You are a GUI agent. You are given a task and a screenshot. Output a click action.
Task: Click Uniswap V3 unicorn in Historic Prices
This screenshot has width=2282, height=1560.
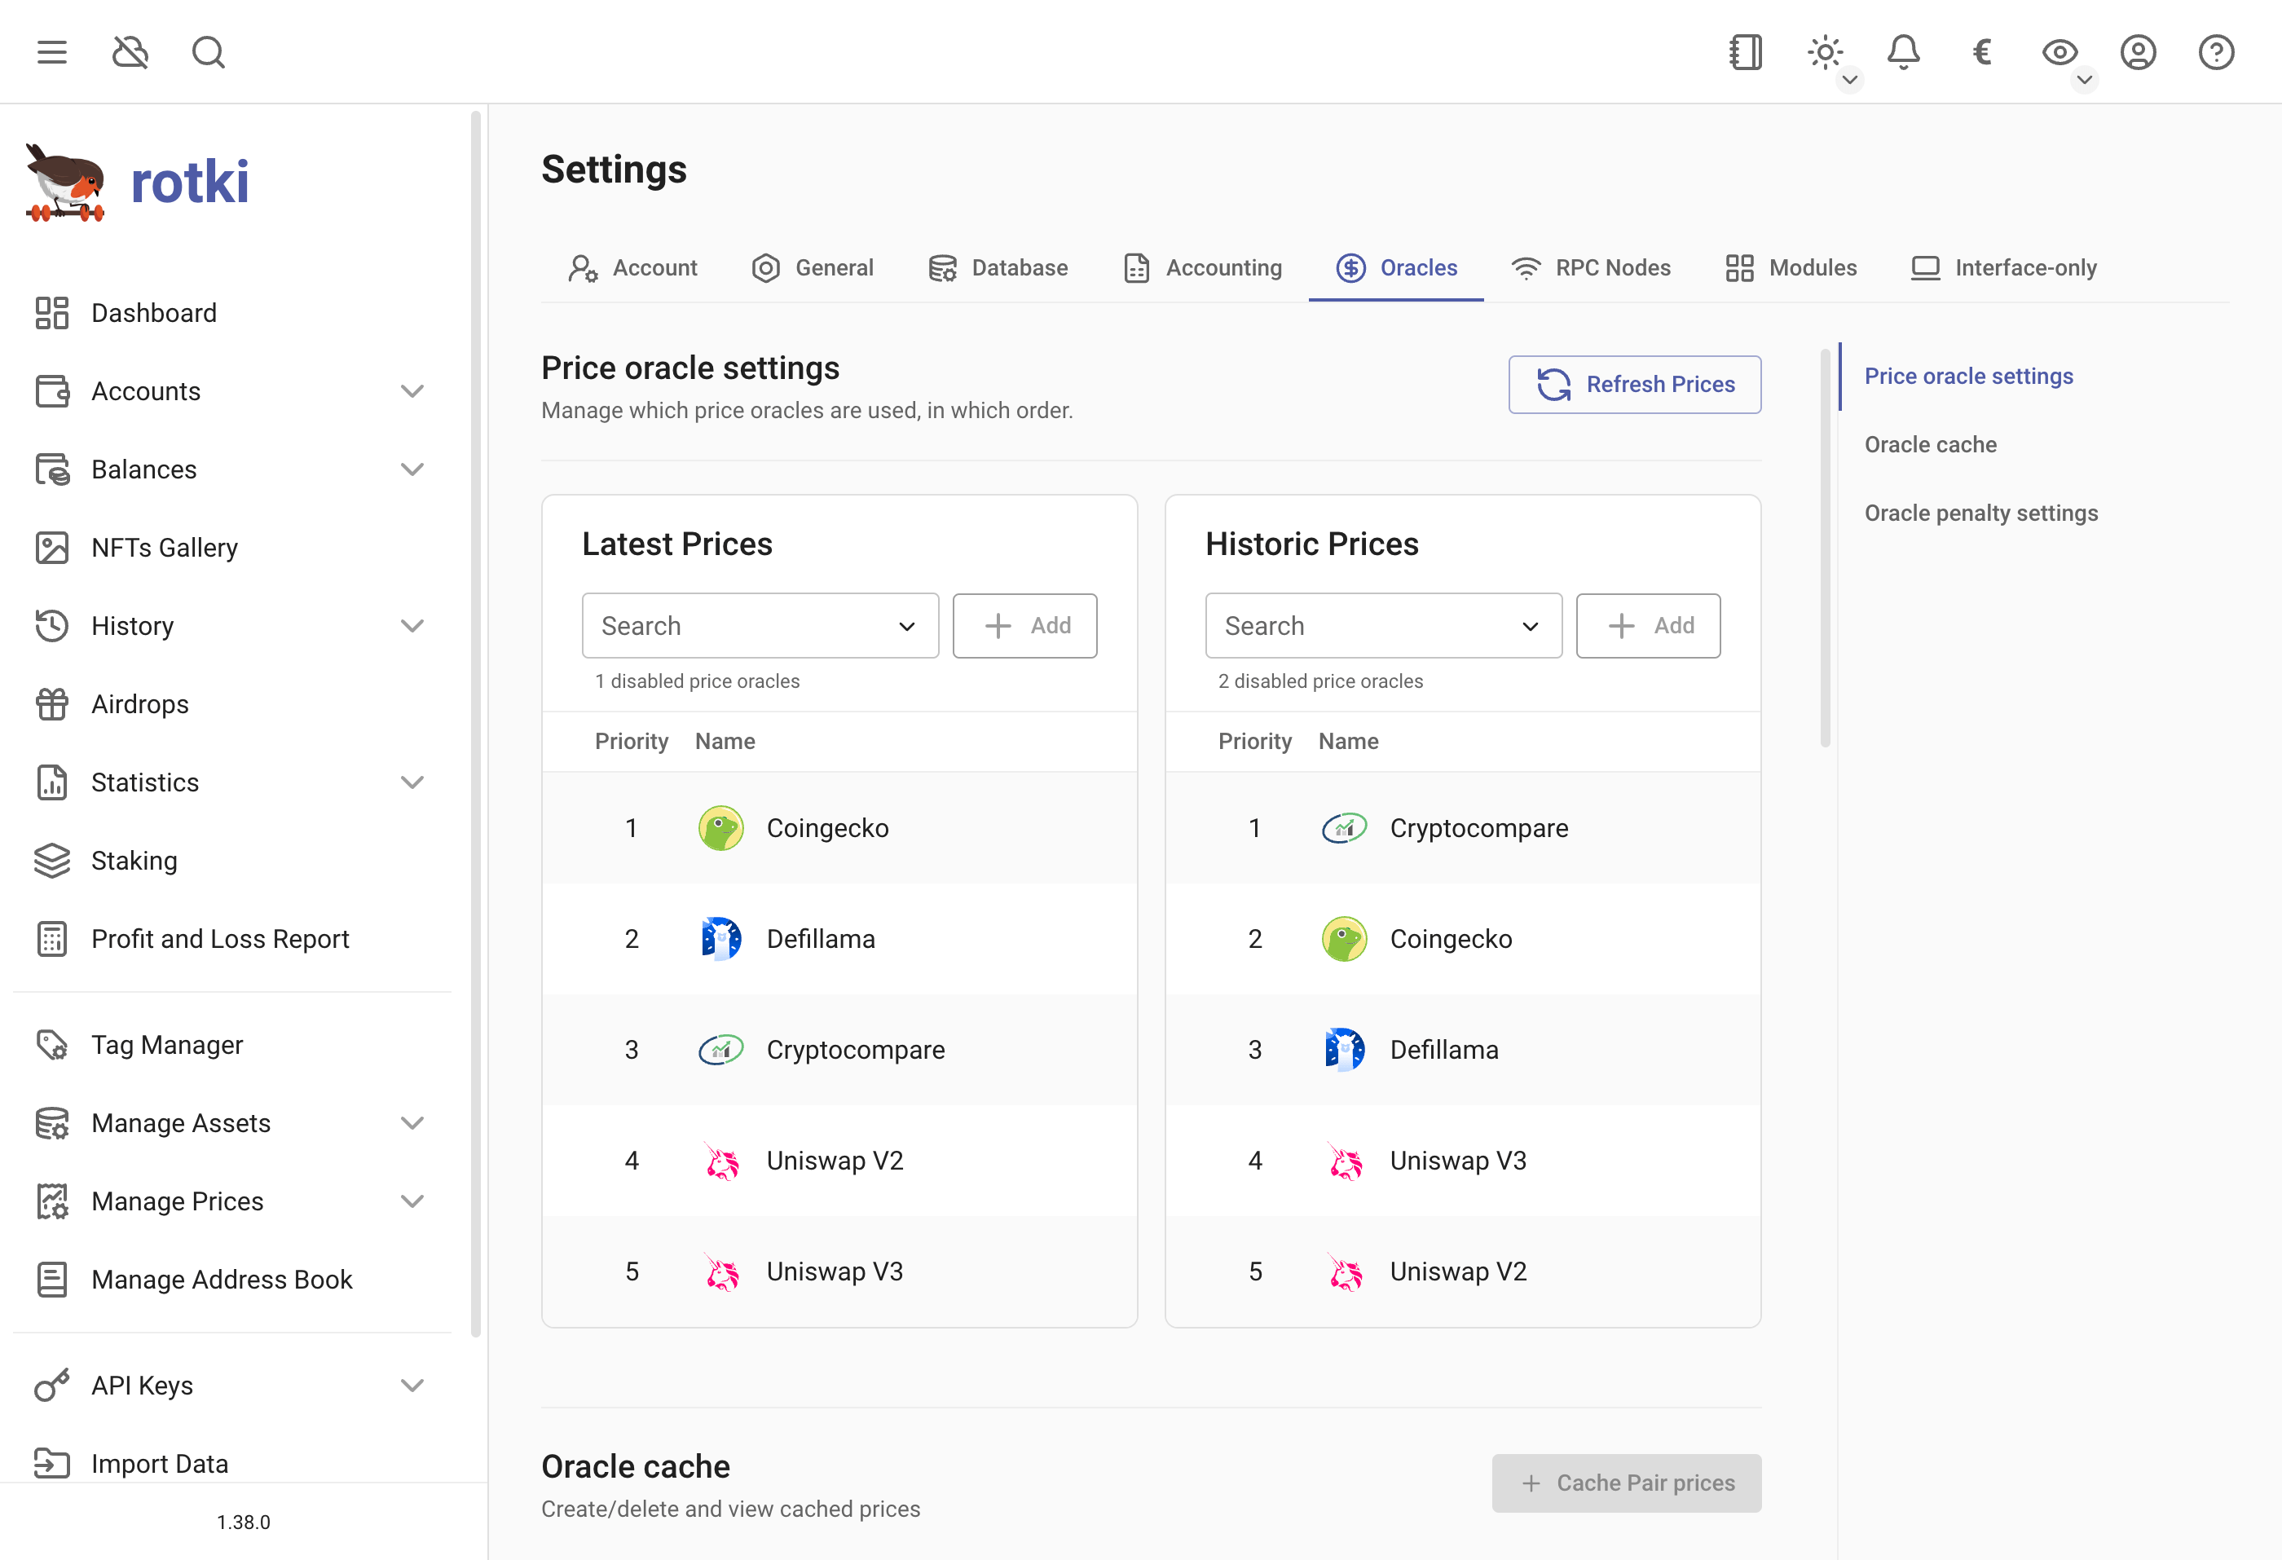click(x=1344, y=1161)
